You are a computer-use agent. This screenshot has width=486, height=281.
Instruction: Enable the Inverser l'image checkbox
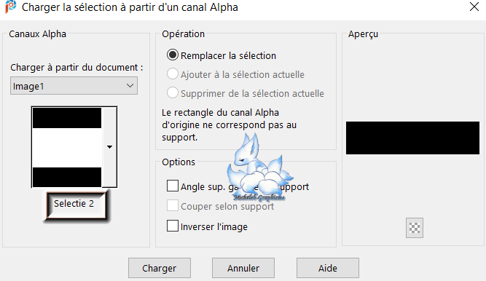pyautogui.click(x=173, y=226)
